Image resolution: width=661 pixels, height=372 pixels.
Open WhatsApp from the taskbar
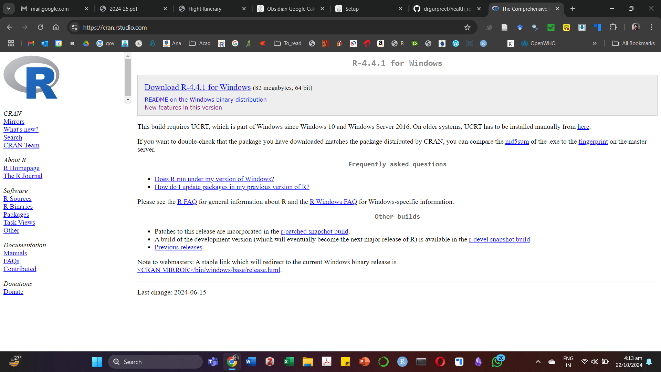tap(497, 362)
